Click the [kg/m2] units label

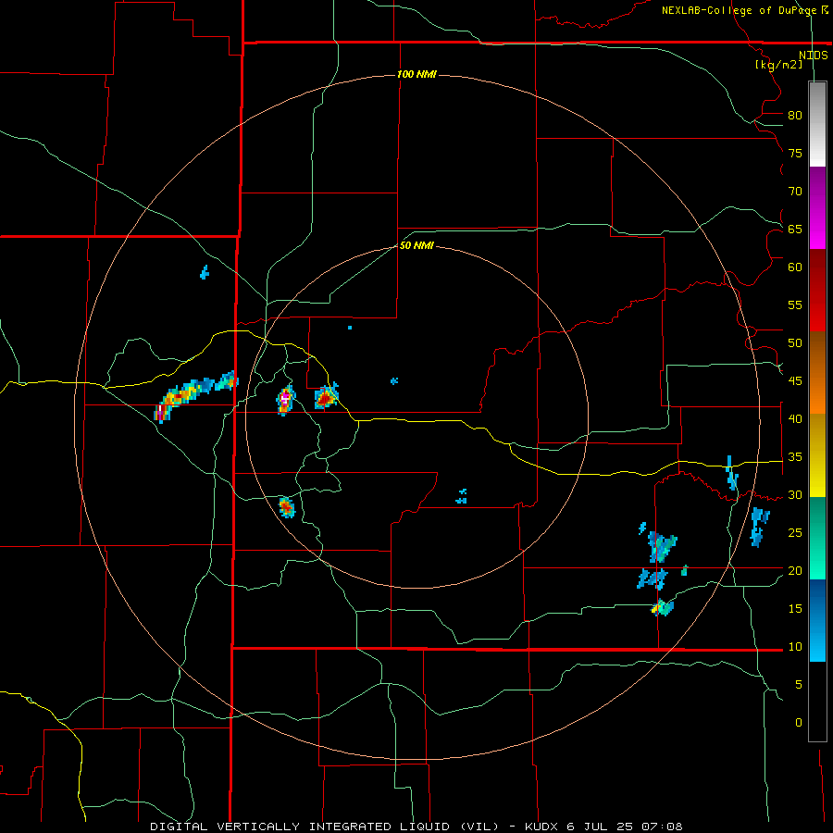click(x=778, y=65)
